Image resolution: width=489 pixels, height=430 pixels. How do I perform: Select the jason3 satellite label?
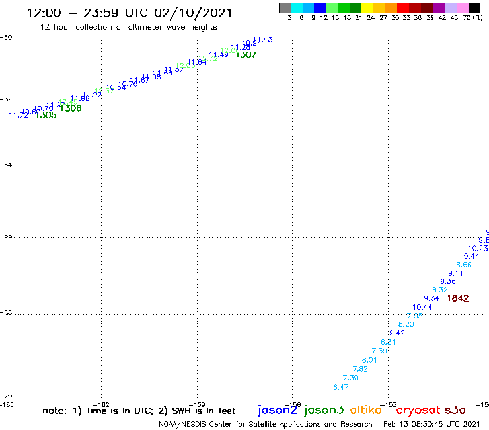324,410
